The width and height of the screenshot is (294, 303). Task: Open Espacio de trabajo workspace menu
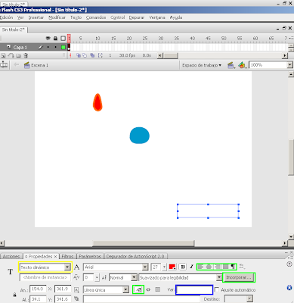pos(202,65)
